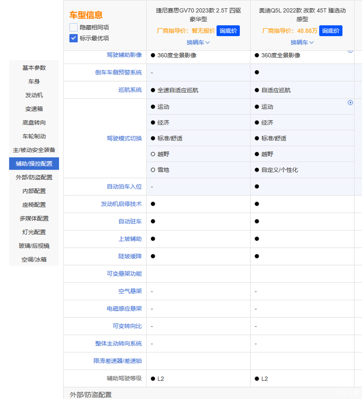The height and width of the screenshot is (399, 362).
Task: Open the 自动泊车入位 parameter link
Action: pos(124,187)
